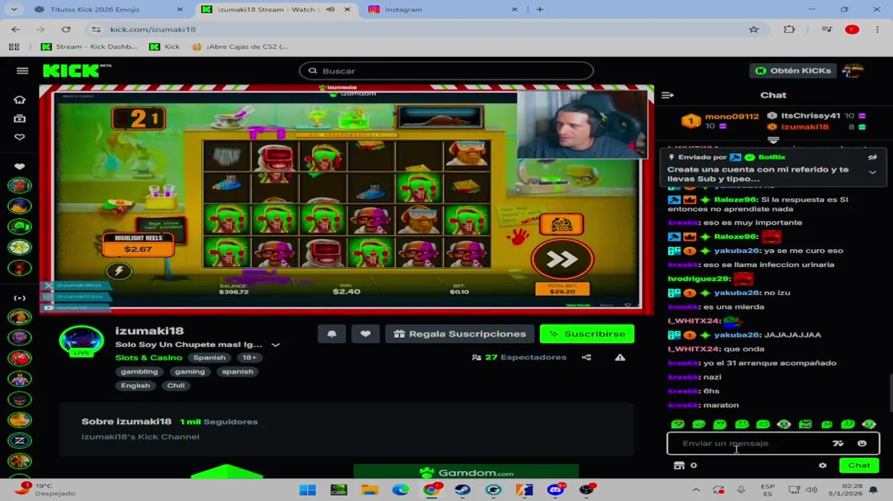Click the share stream icon
The width and height of the screenshot is (893, 501).
[x=587, y=358]
